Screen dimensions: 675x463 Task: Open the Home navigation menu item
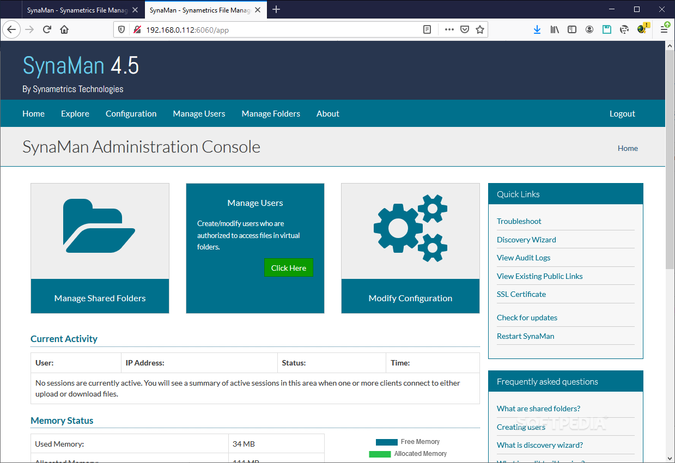pyautogui.click(x=33, y=114)
